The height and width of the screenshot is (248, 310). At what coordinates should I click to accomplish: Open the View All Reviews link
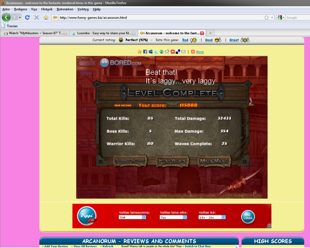(x=85, y=246)
